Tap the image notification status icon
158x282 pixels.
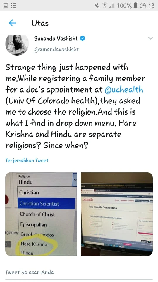(x=6, y=6)
